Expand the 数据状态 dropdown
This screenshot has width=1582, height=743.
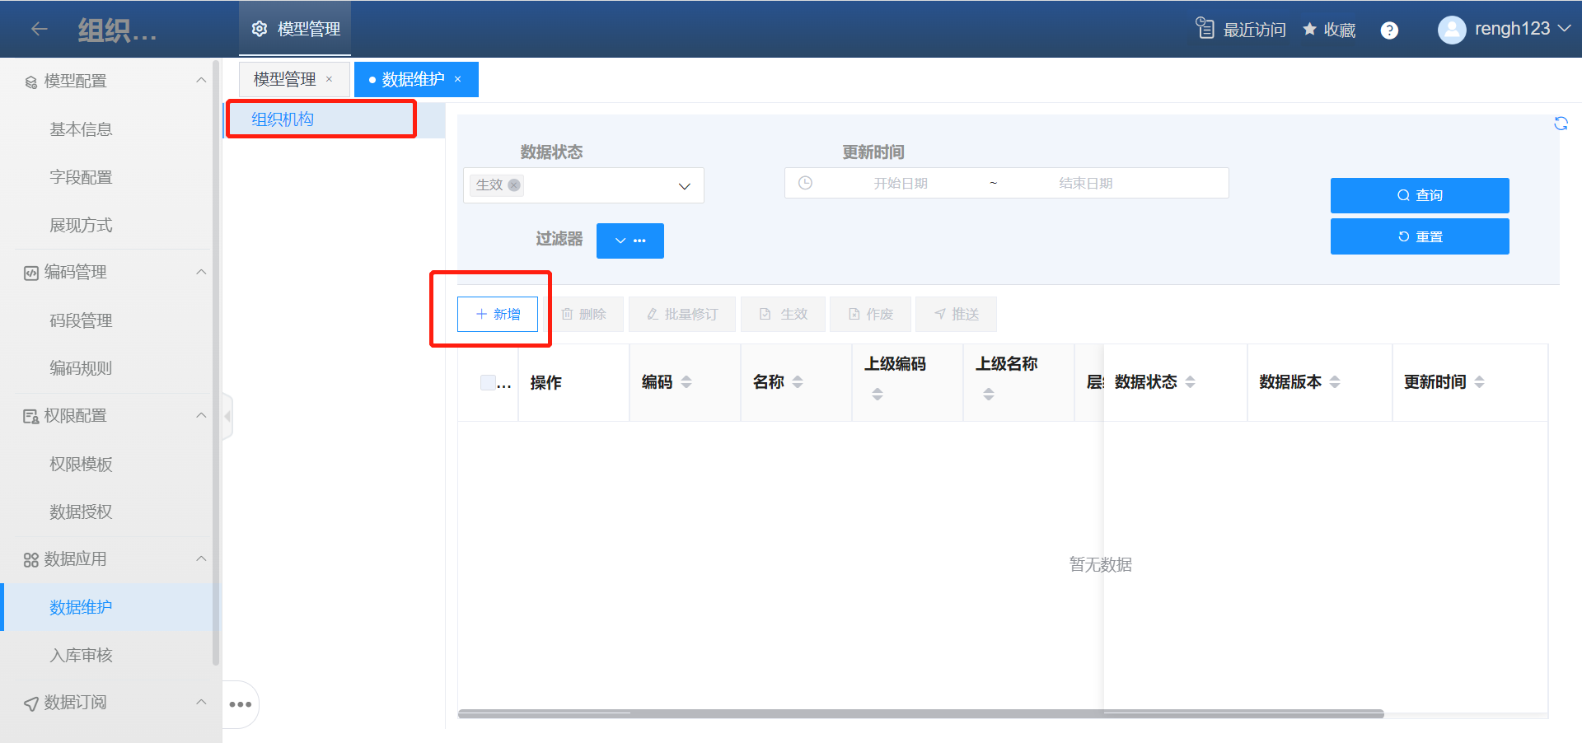(684, 186)
